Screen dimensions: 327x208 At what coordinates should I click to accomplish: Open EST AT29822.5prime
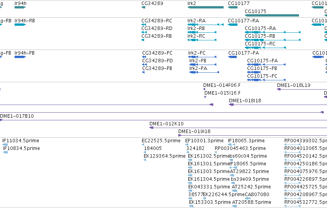249,172
